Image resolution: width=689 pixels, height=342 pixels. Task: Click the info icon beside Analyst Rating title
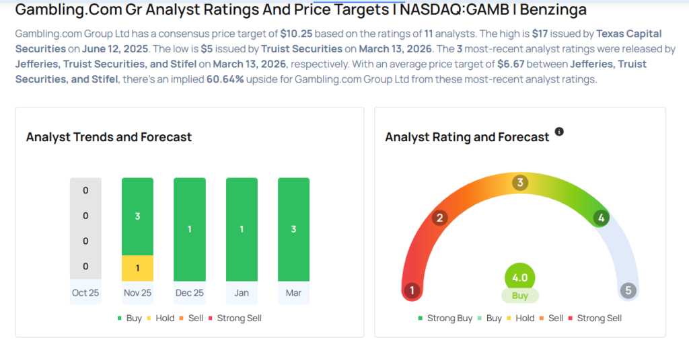[x=559, y=132]
